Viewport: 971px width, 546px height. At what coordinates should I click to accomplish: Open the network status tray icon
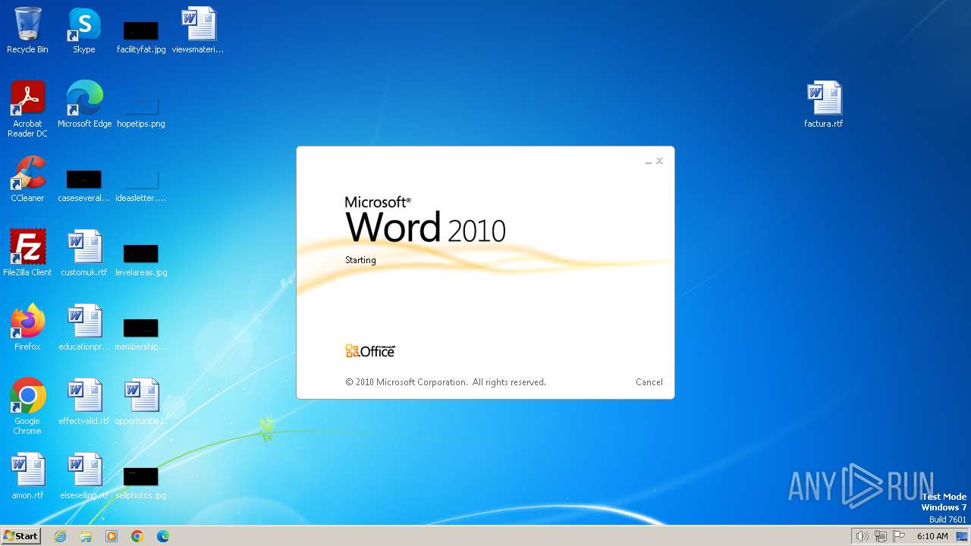[x=881, y=536]
